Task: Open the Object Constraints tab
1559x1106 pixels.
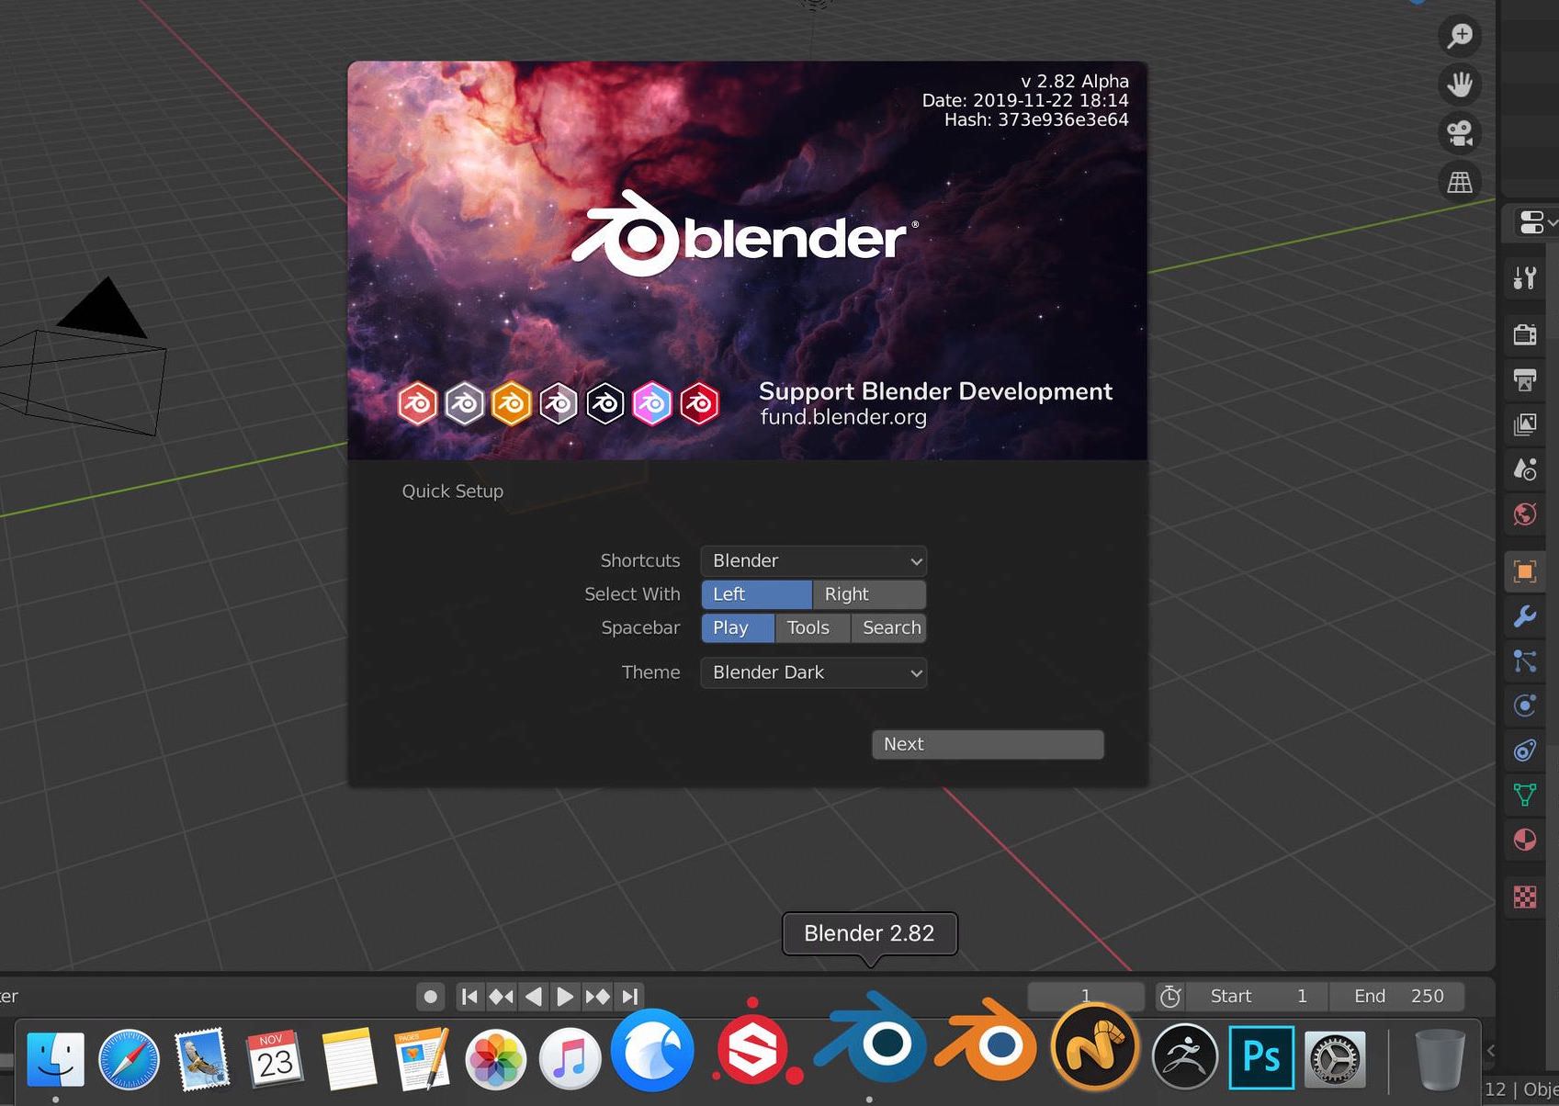Action: (1525, 750)
